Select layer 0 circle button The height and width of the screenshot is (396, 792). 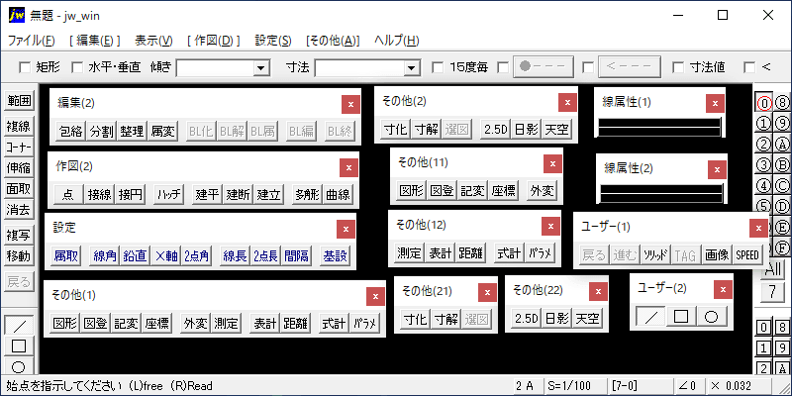[x=764, y=103]
